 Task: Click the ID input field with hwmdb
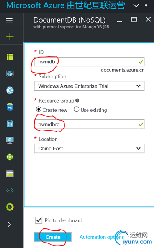tap(89, 62)
